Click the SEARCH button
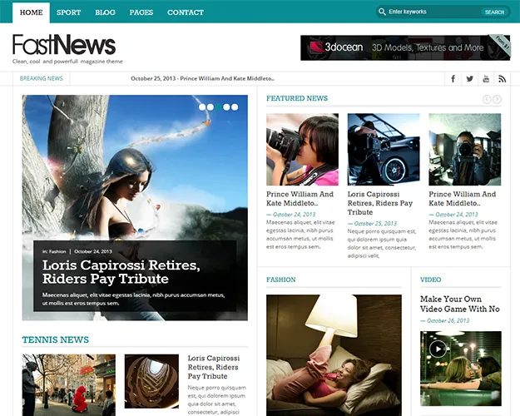 (494, 12)
